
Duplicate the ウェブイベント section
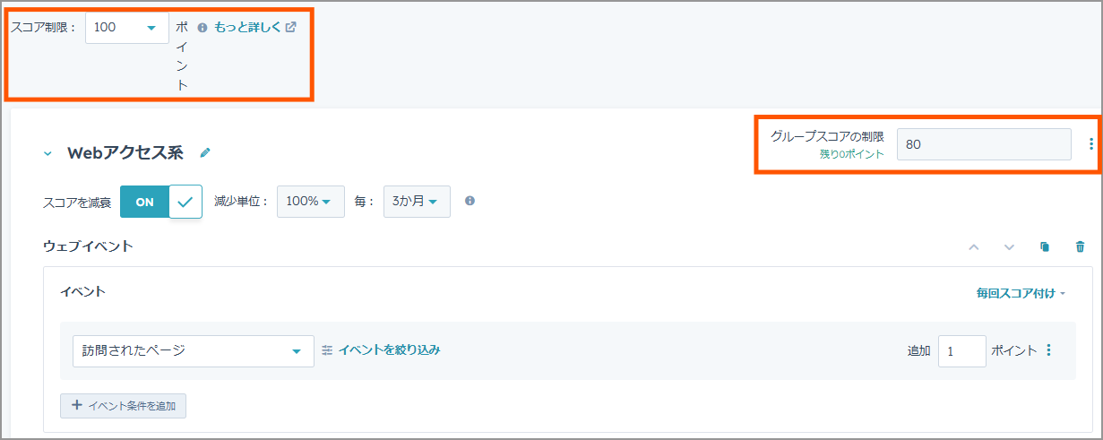click(1045, 246)
